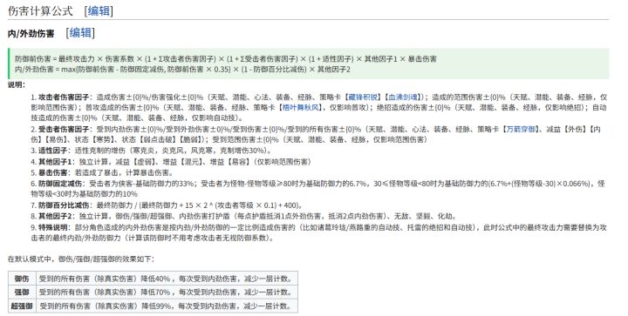Screen dimensions: 628x316
Task: Click the bold 特殊说明 term
Action: [52, 227]
